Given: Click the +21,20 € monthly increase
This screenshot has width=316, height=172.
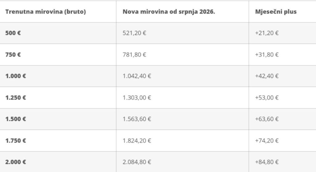Looking at the screenshot, I should point(267,33).
